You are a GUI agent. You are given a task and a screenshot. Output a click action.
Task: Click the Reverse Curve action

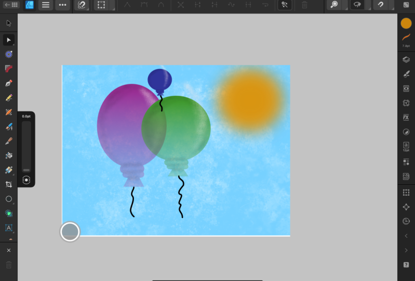point(265,5)
